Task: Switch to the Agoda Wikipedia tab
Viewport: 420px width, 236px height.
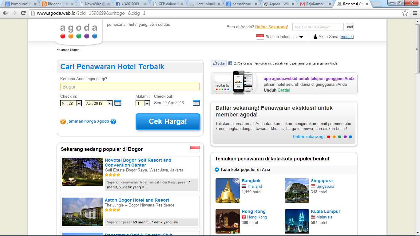Action: click(x=278, y=4)
